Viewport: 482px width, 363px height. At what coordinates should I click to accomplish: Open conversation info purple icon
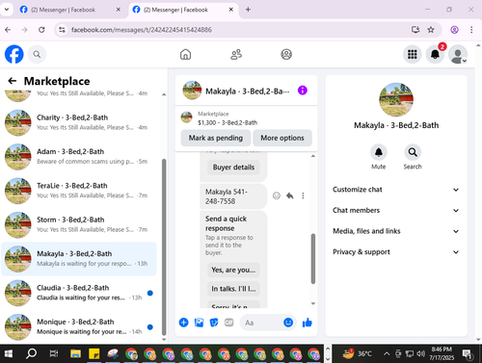pos(303,91)
